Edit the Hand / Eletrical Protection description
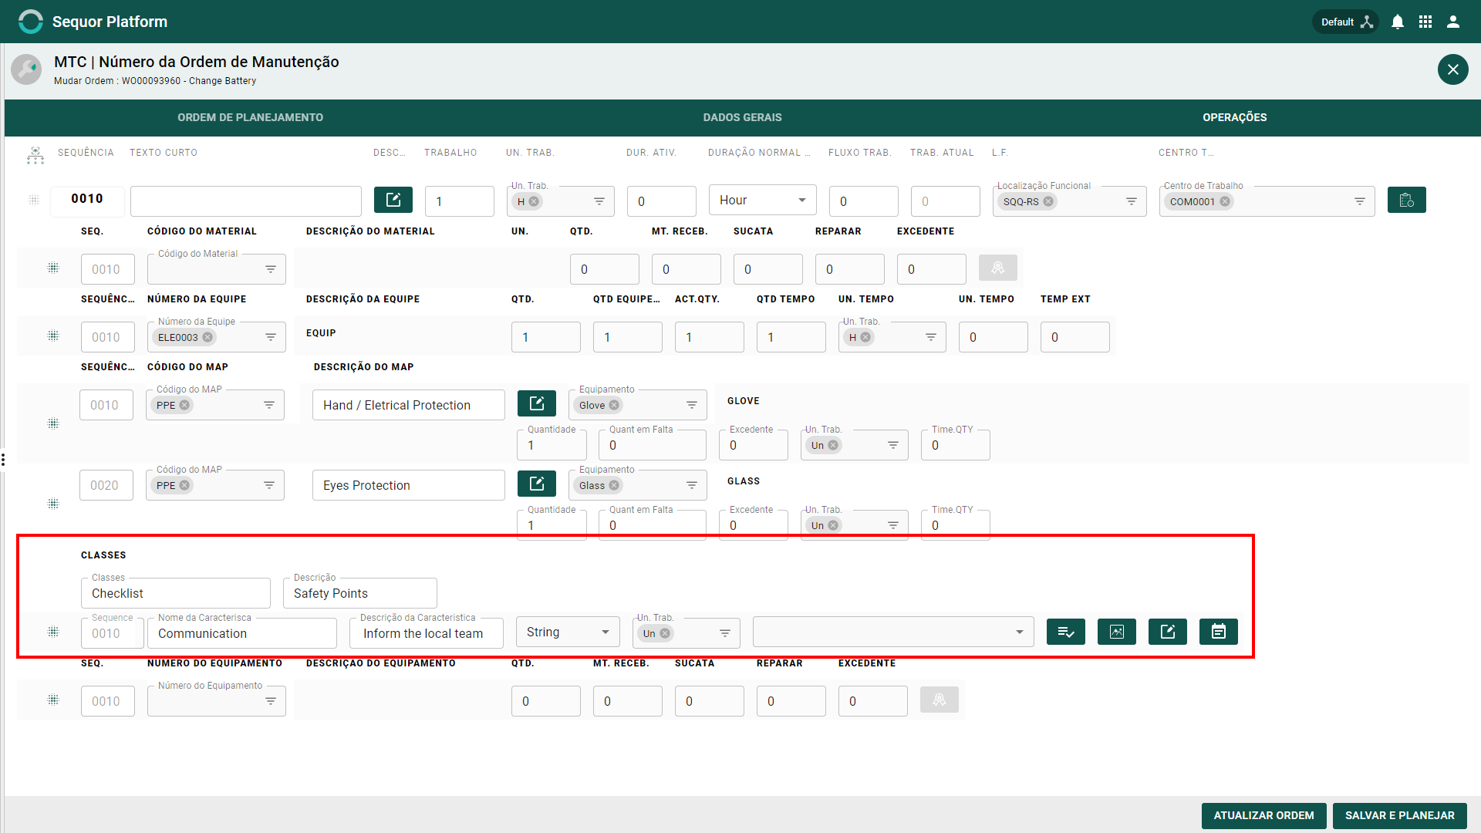 (x=537, y=403)
